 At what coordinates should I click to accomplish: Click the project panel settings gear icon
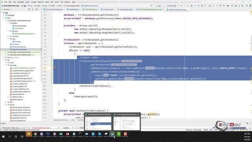(37, 9)
